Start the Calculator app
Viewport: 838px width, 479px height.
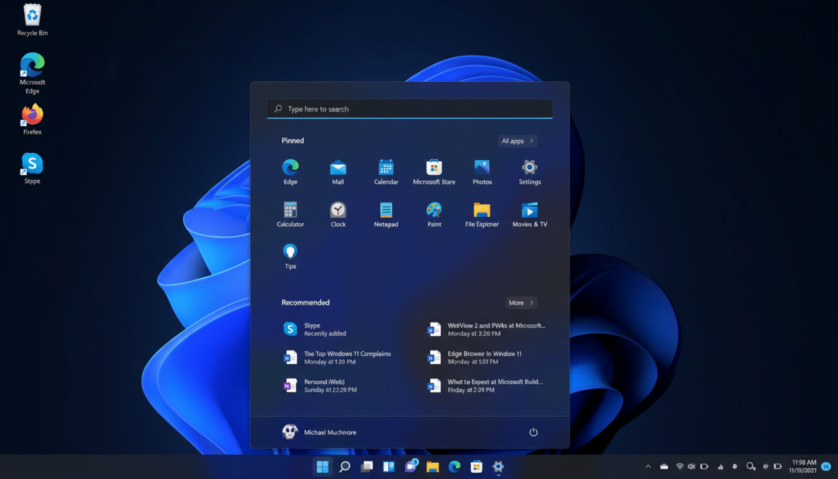[x=290, y=210]
